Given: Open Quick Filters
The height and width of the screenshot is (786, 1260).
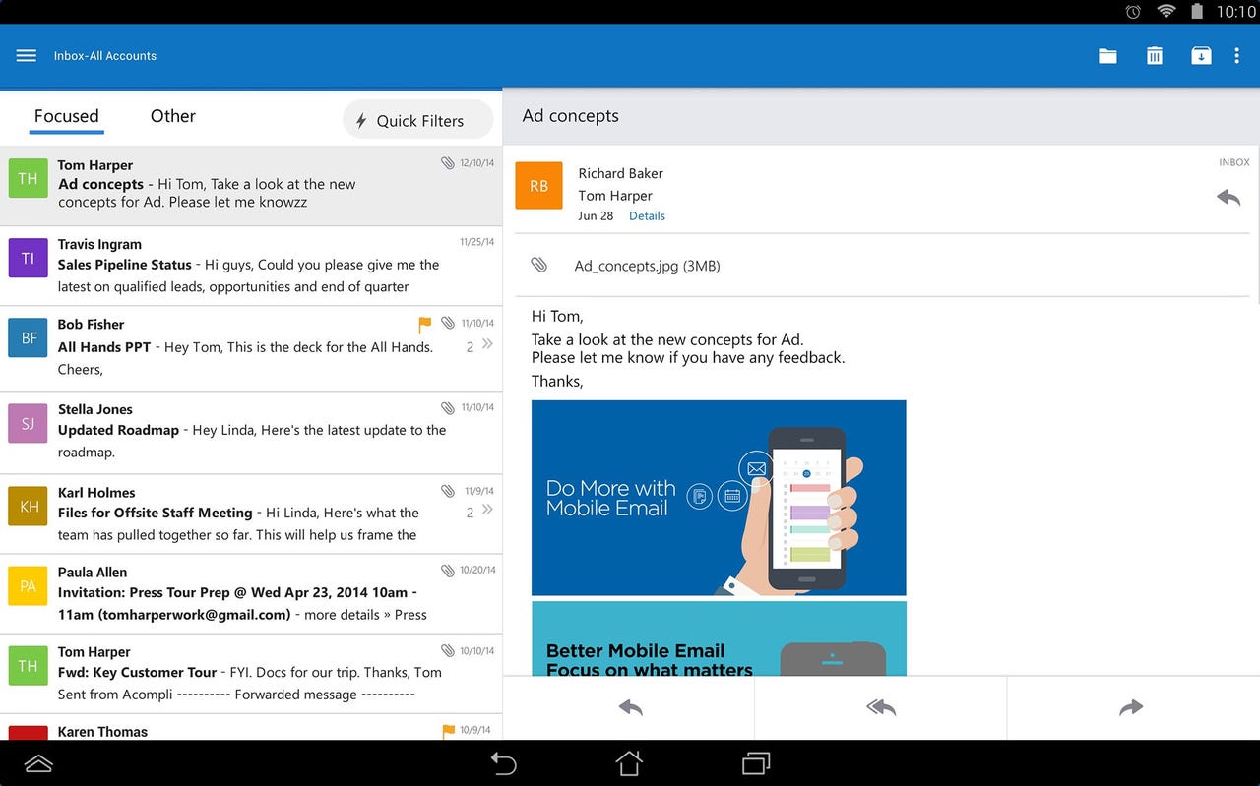Looking at the screenshot, I should [x=416, y=120].
